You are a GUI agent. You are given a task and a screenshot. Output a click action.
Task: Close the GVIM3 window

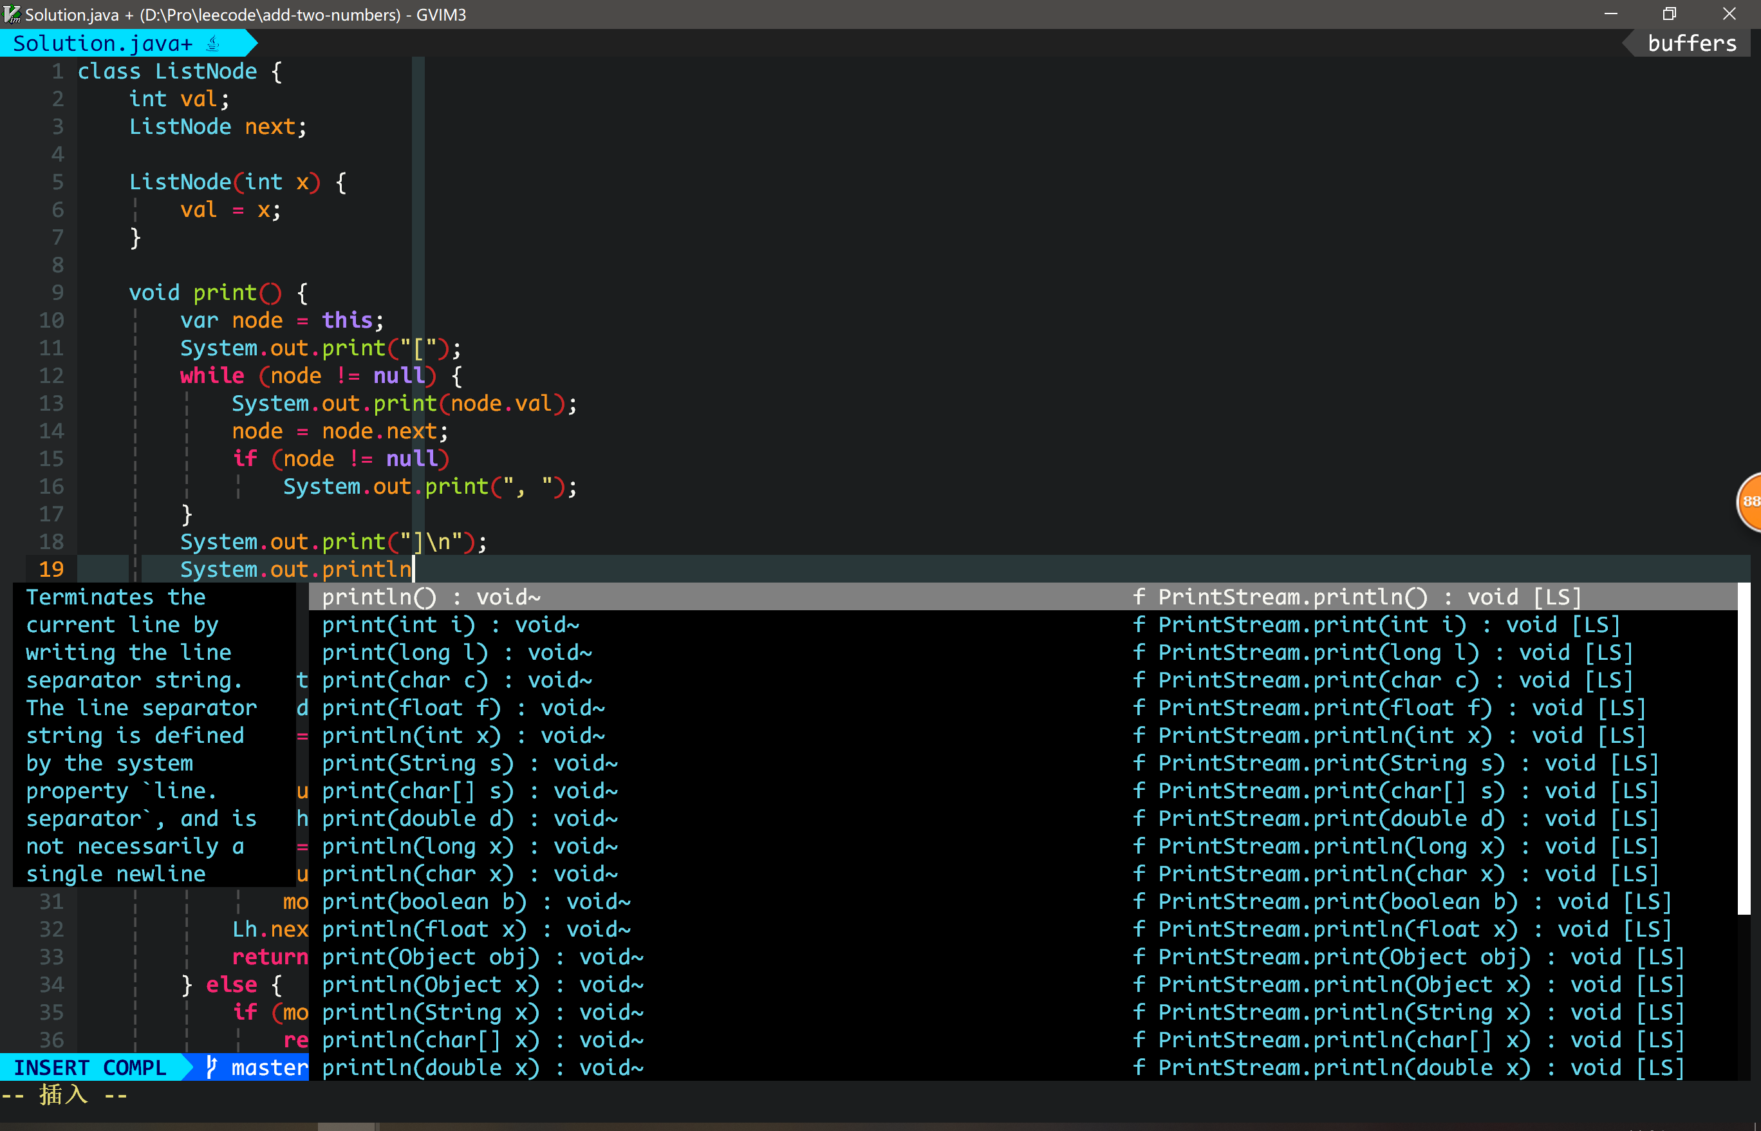1729,14
